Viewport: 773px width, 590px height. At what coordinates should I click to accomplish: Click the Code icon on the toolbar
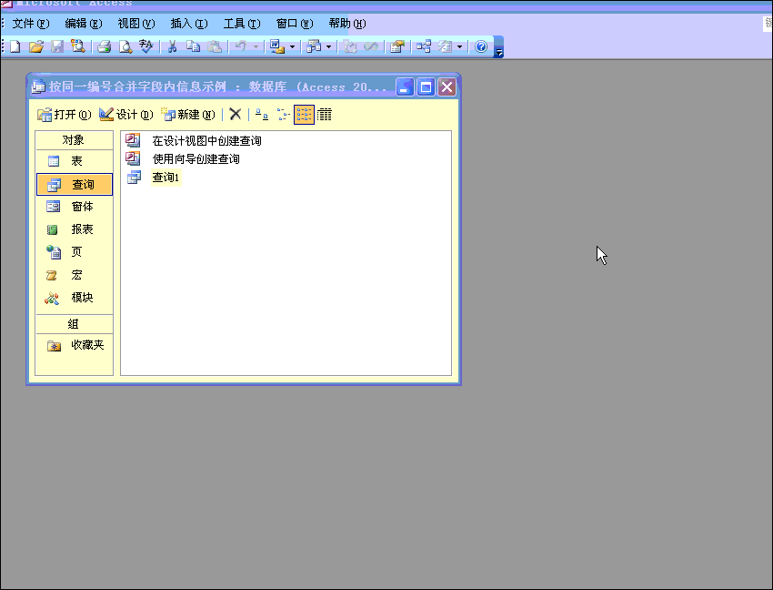pyautogui.click(x=350, y=47)
